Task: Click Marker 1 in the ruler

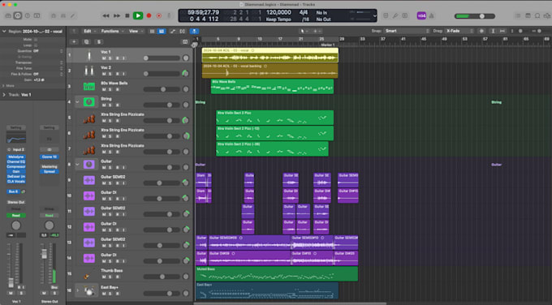Action: pos(328,45)
